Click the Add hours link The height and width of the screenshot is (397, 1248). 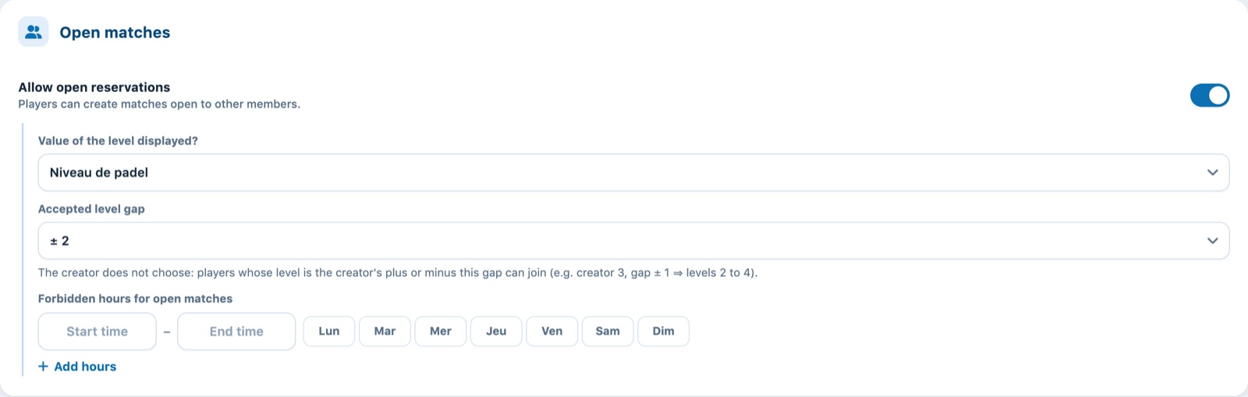pos(77,367)
